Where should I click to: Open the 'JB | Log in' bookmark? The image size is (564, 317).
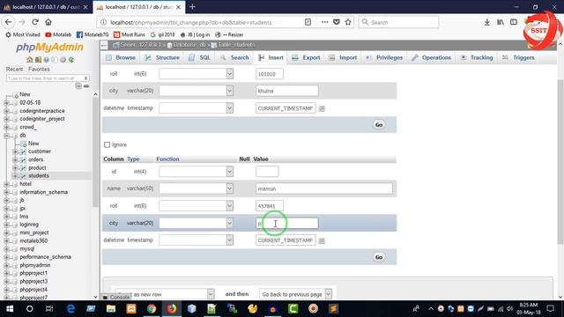tap(195, 34)
